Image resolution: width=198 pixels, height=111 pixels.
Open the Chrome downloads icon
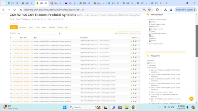pyautogui.click(x=166, y=10)
